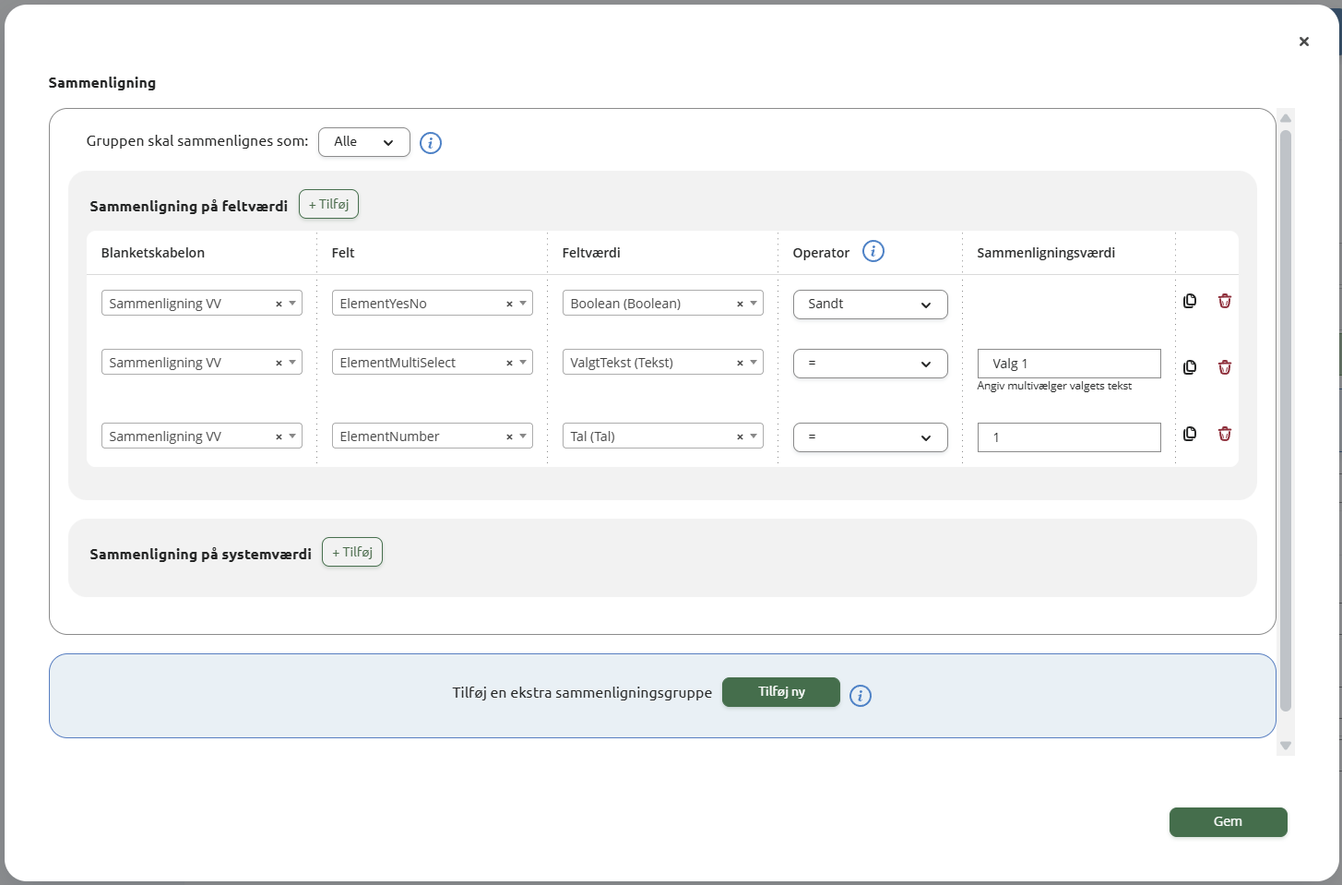The height and width of the screenshot is (885, 1342).
Task: Click 'Gruppen skal sammenlignes som:' label
Action: tap(197, 141)
